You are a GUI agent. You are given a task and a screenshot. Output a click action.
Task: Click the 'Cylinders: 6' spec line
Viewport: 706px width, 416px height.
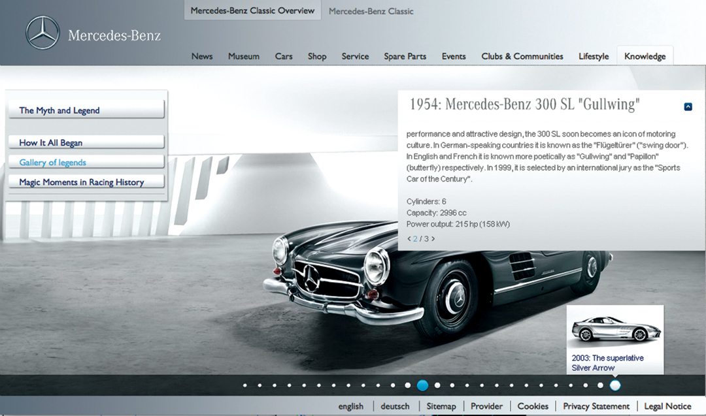pos(426,202)
